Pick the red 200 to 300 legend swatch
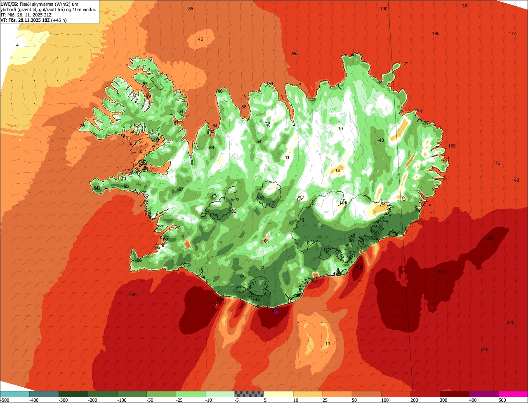 tap(424, 394)
